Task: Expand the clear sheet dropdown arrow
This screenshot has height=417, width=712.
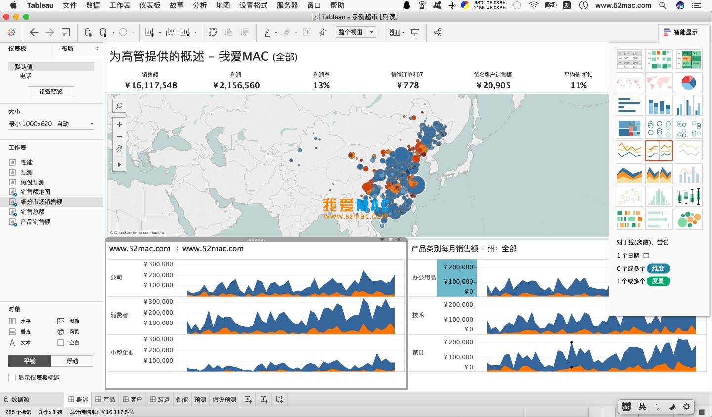Action: [195, 33]
